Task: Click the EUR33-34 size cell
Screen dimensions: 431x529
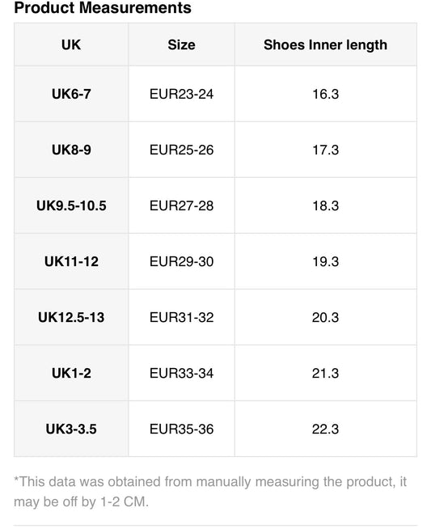Action: tap(181, 373)
